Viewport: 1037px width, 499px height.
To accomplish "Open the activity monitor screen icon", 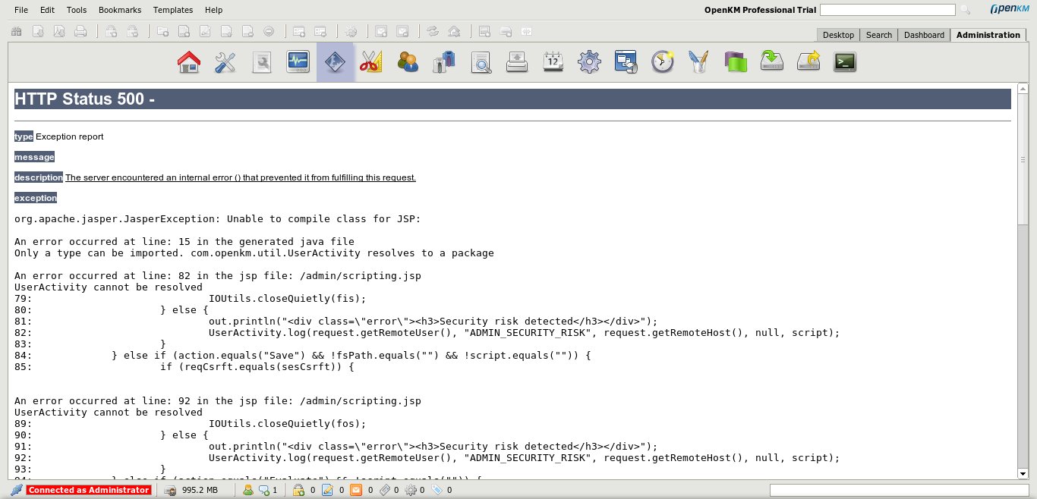I will [298, 62].
